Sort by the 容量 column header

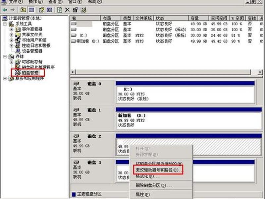(x=198, y=18)
